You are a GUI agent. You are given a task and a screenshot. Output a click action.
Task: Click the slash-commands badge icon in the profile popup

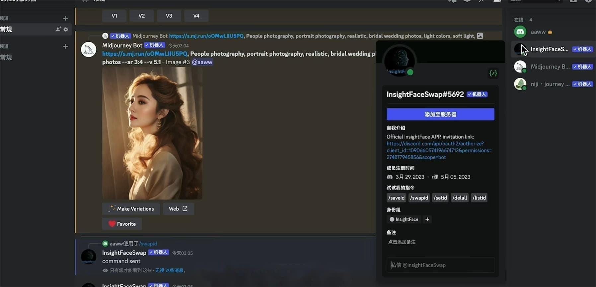pyautogui.click(x=493, y=73)
